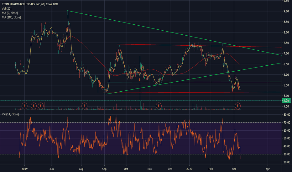This screenshot has height=172, width=292.
Task: Click the 70.00 RSI axis label
Action: [x=287, y=123]
